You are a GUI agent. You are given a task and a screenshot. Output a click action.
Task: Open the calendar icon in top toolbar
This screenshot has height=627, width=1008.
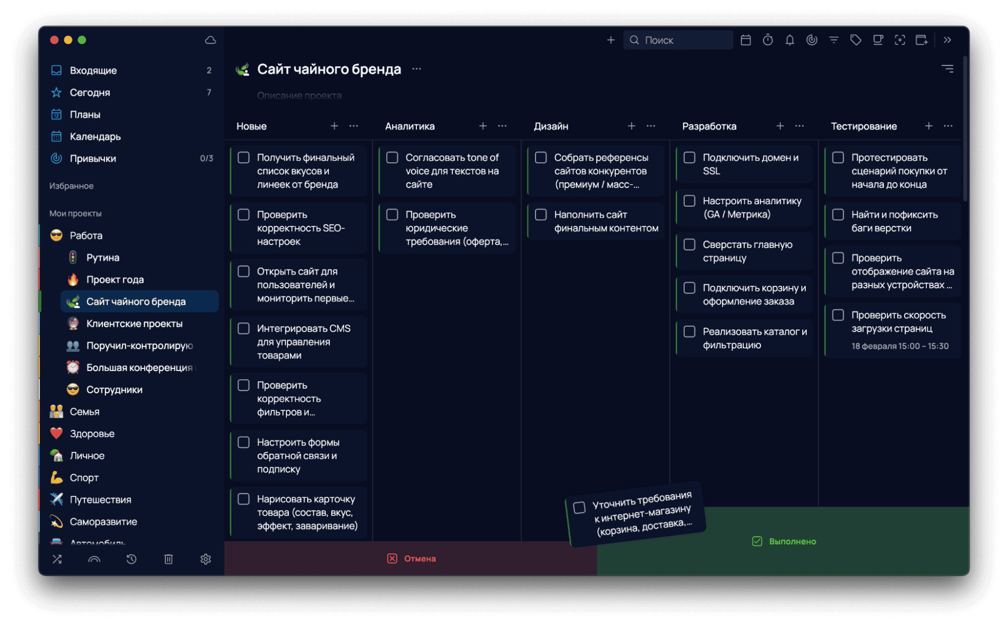(x=745, y=40)
